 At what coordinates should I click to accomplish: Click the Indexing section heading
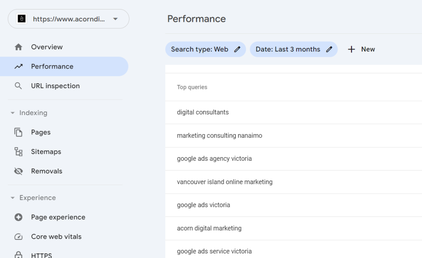point(33,113)
